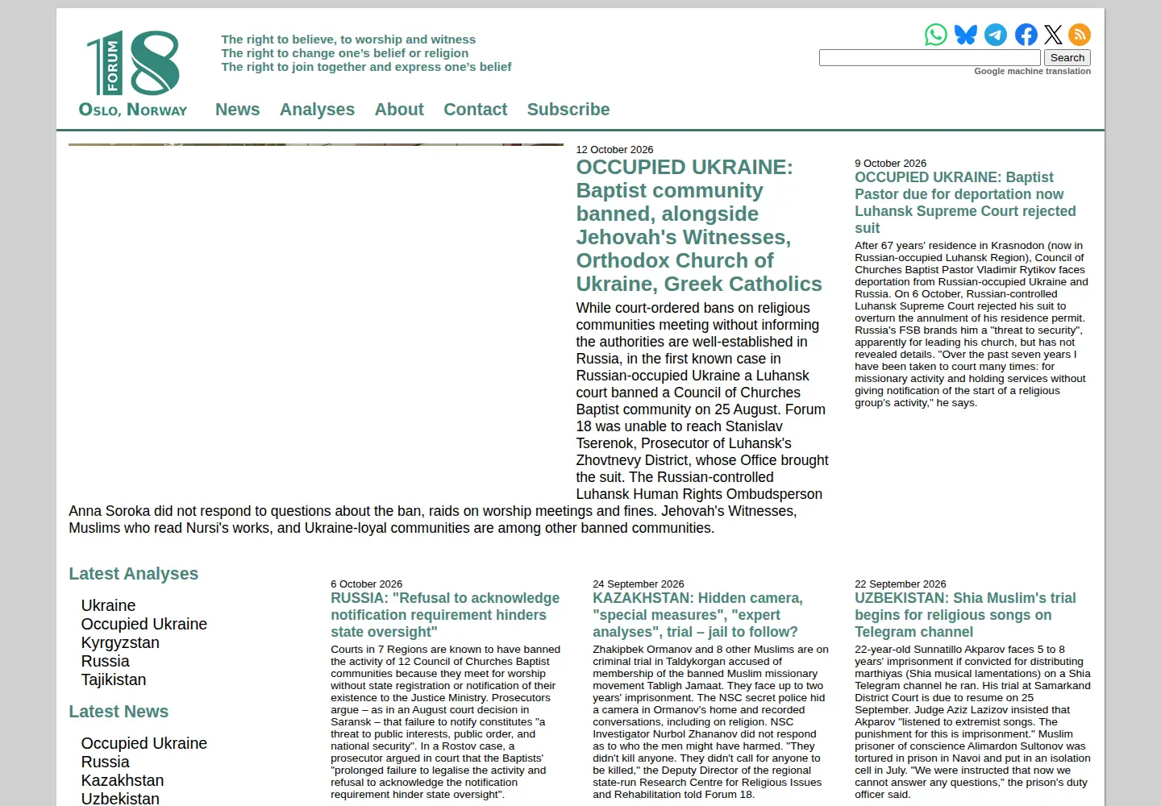1161x806 pixels.
Task: Open the RUSSIA notification requirement article
Action: coord(445,615)
